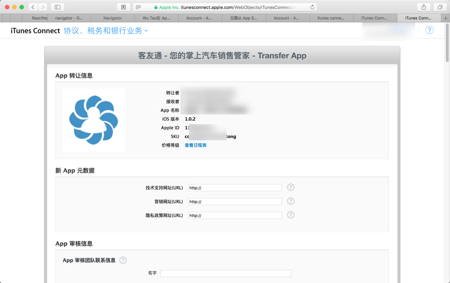This screenshot has width=450, height=283.
Task: Switch to the 无需从 App S... tab
Action: pos(244,18)
